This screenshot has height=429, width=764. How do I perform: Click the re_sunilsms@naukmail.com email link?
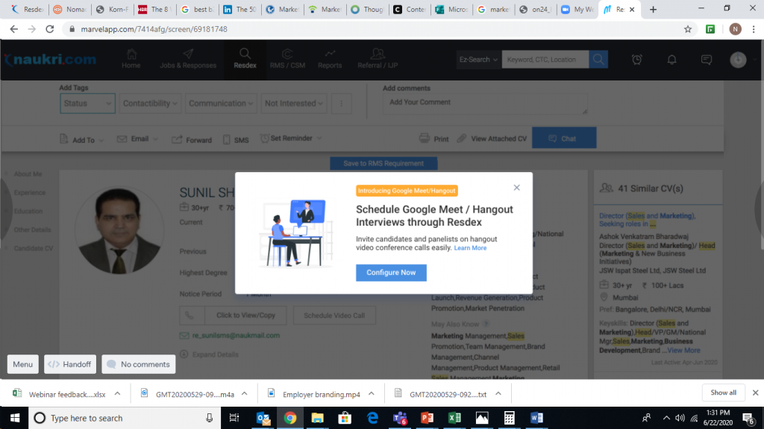coord(236,336)
